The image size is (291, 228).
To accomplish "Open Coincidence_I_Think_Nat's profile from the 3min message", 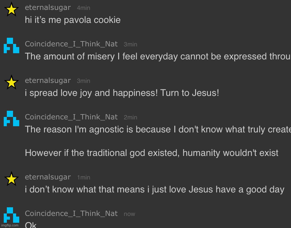I will [x=71, y=44].
